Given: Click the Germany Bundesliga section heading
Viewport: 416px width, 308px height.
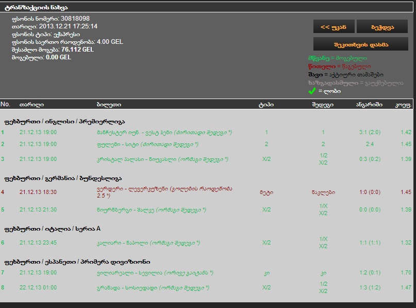Looking at the screenshot, I should (x=63, y=179).
